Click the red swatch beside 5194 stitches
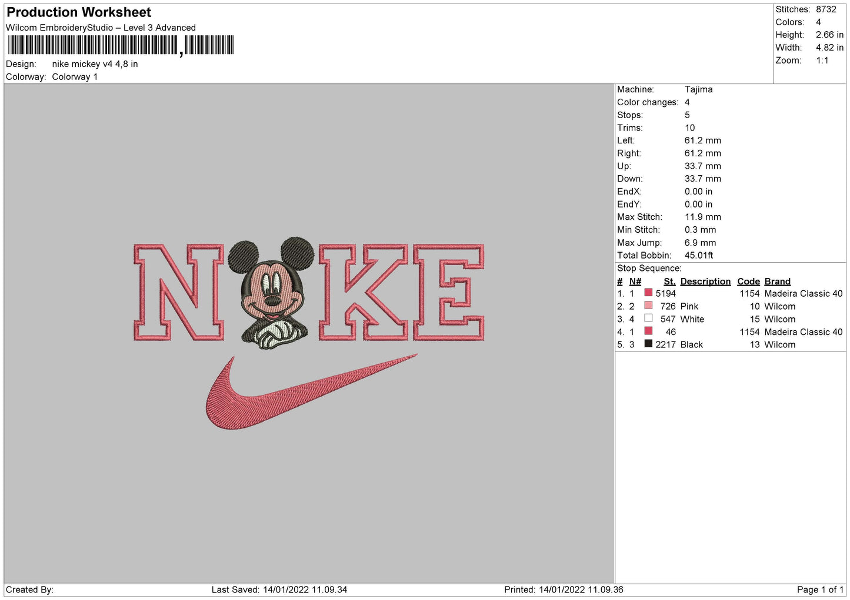850x600 pixels. (648, 293)
